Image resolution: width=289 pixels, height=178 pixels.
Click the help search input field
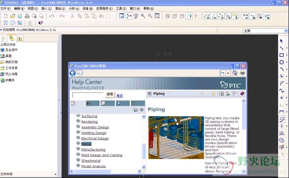click(x=88, y=95)
